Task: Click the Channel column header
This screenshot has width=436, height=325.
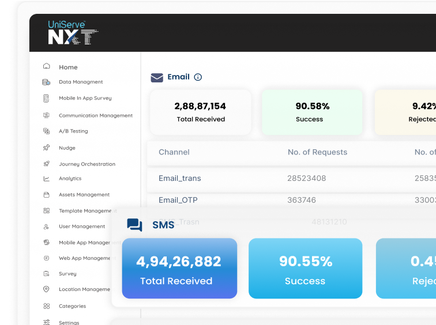Action: [174, 152]
